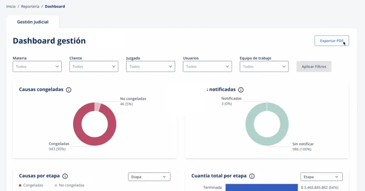This screenshot has width=365, height=191.
Task: Toggle the Congeladas legend marker
Action: click(x=20, y=185)
